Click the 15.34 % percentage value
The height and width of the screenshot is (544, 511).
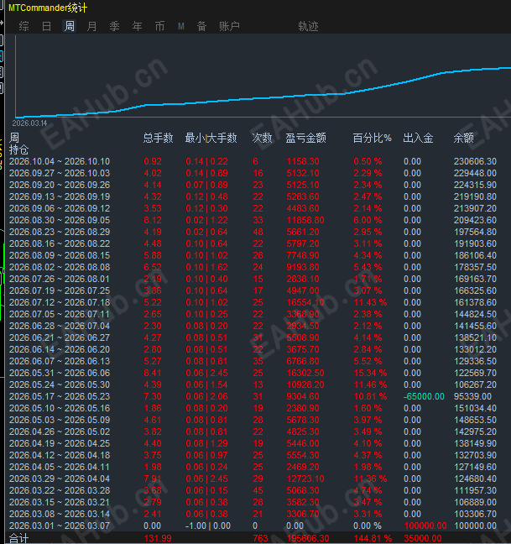(370, 374)
